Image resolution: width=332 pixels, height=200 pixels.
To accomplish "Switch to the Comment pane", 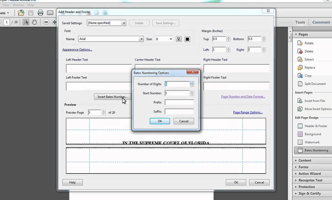I will (321, 22).
